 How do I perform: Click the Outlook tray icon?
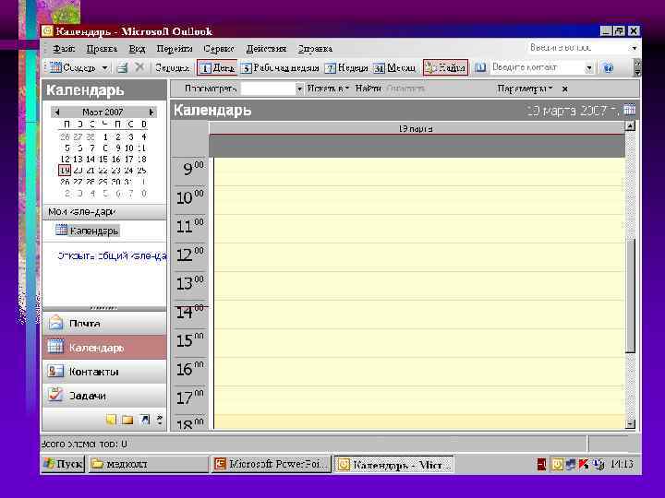tap(557, 465)
